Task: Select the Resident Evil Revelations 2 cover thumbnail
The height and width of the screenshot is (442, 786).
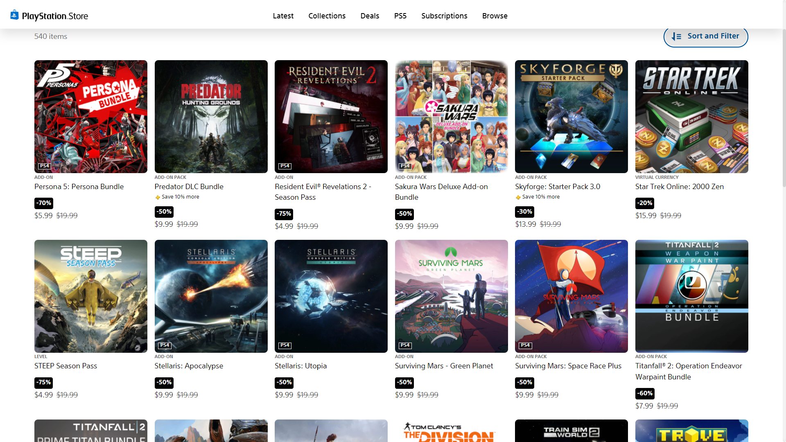Action: pyautogui.click(x=331, y=117)
